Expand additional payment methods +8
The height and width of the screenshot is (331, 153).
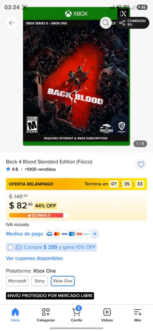(94, 234)
